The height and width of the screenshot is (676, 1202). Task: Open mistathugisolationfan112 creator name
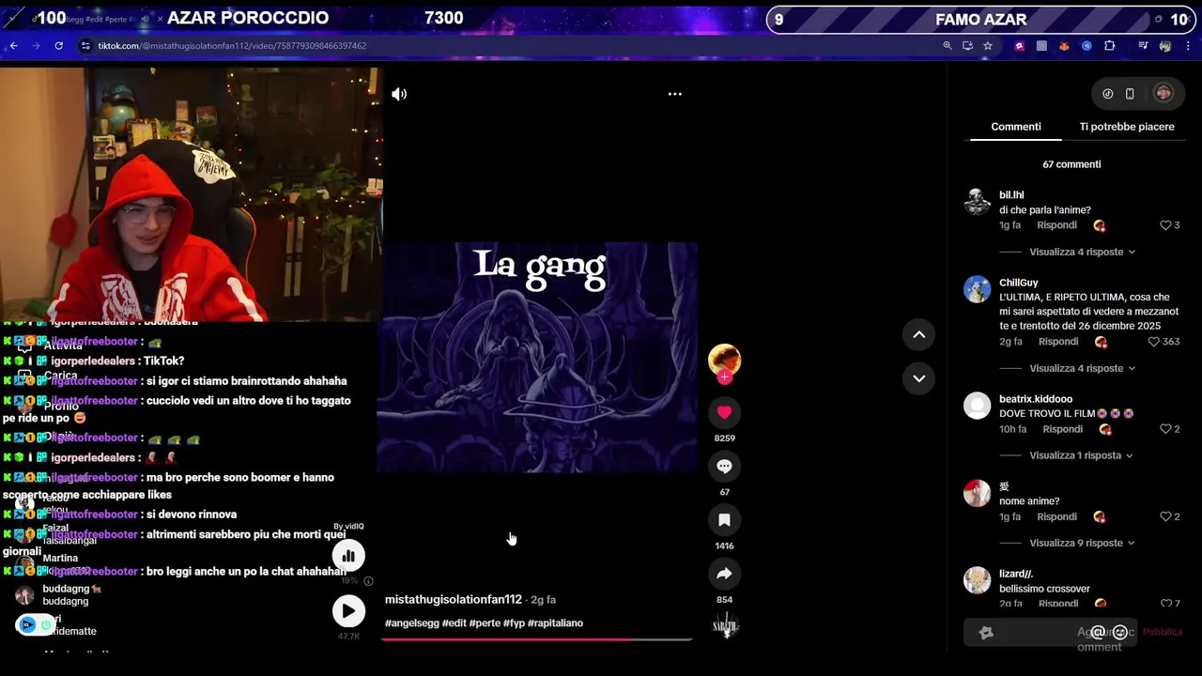tap(454, 600)
